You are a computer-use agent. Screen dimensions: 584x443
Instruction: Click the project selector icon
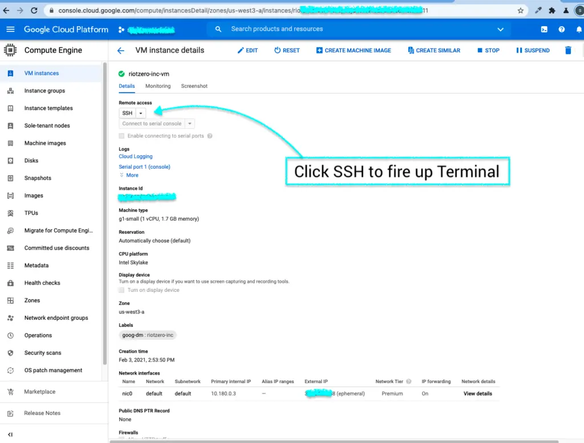coord(121,30)
